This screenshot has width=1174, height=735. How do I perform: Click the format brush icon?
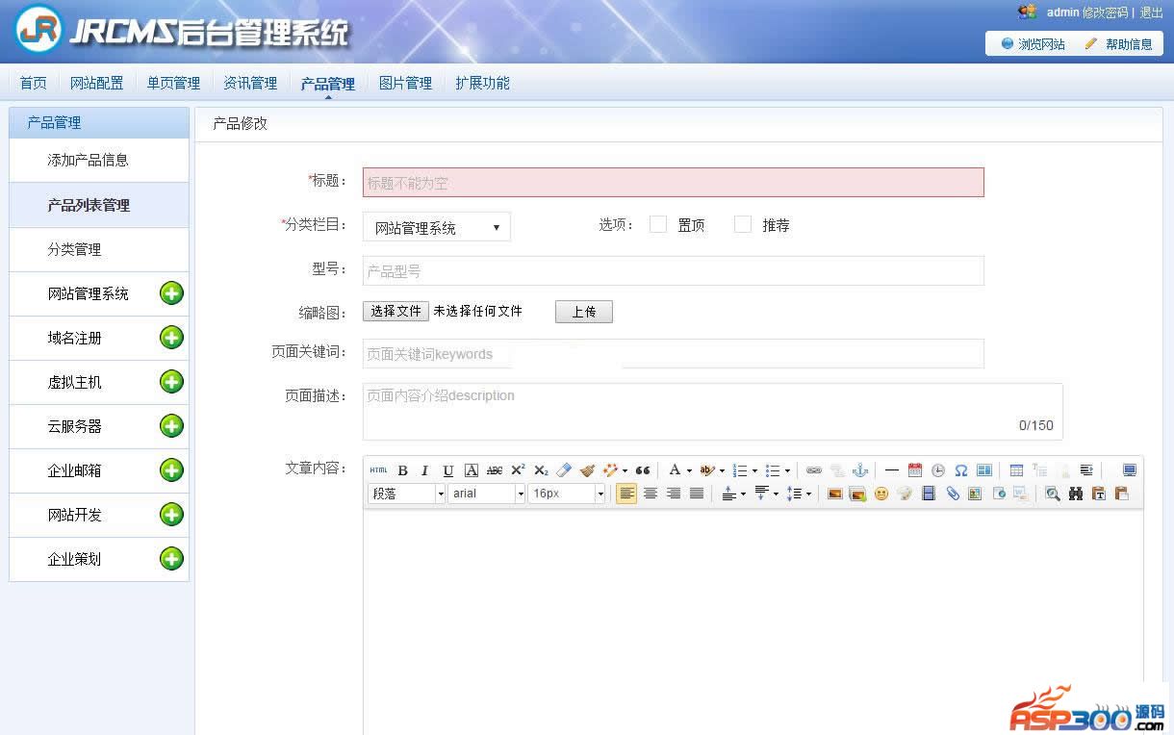click(x=587, y=470)
